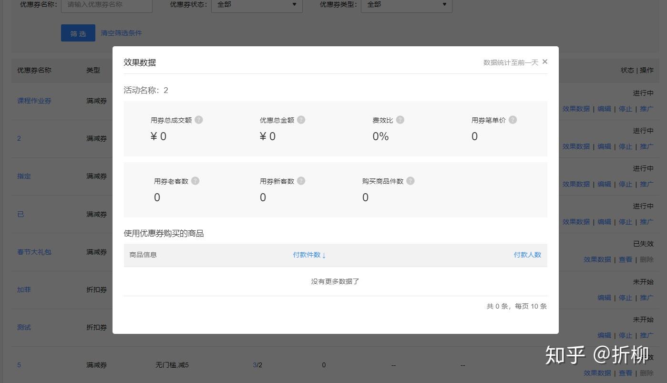Click the 用券新客数 help icon

[301, 181]
